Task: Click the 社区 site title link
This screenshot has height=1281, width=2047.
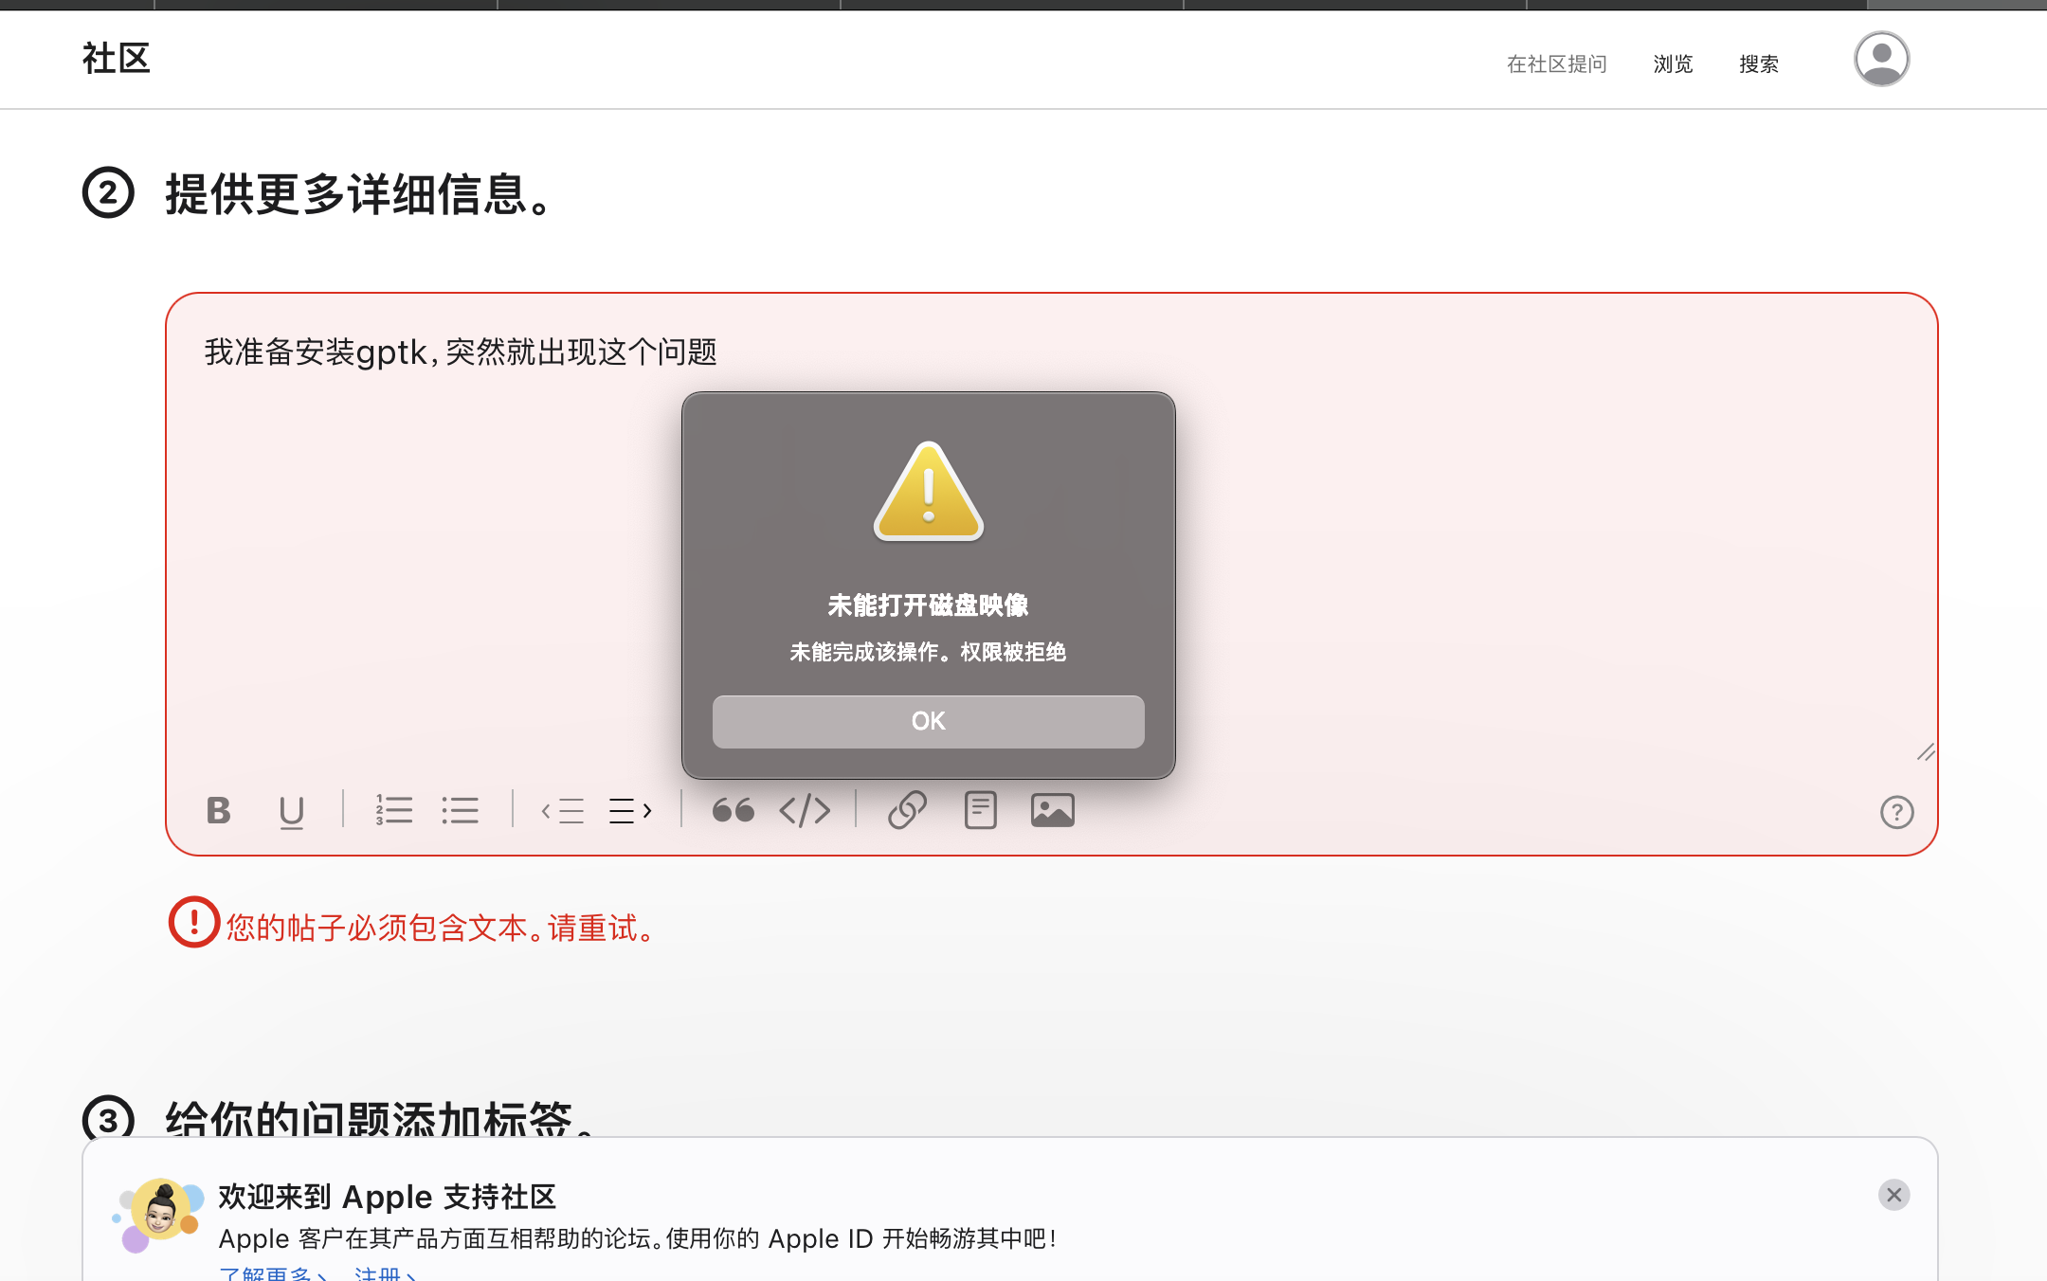Action: (117, 59)
